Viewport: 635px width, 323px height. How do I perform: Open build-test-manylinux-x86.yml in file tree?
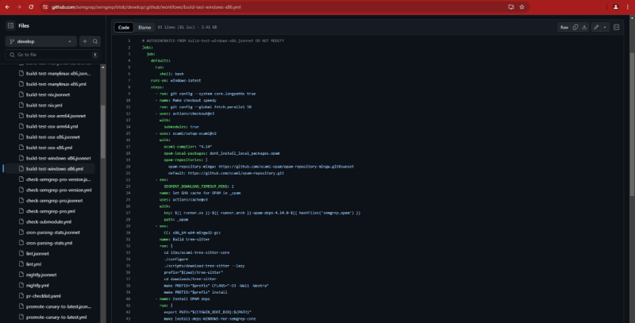pyautogui.click(x=56, y=84)
